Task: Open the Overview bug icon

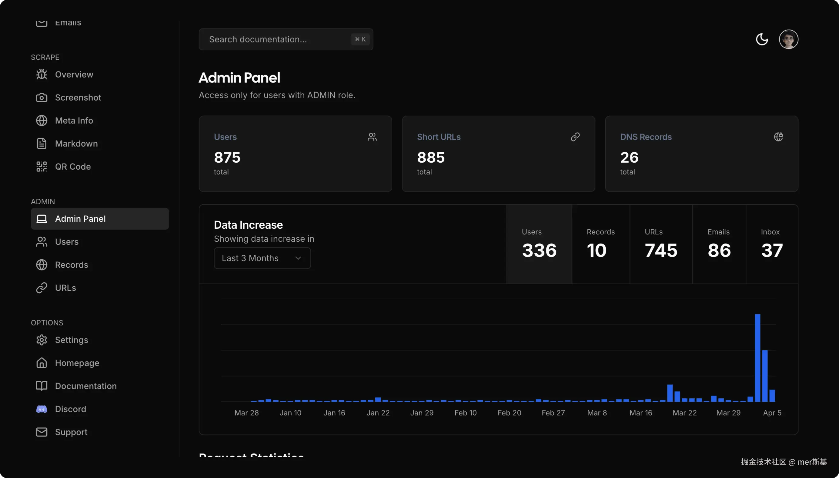Action: click(x=42, y=75)
